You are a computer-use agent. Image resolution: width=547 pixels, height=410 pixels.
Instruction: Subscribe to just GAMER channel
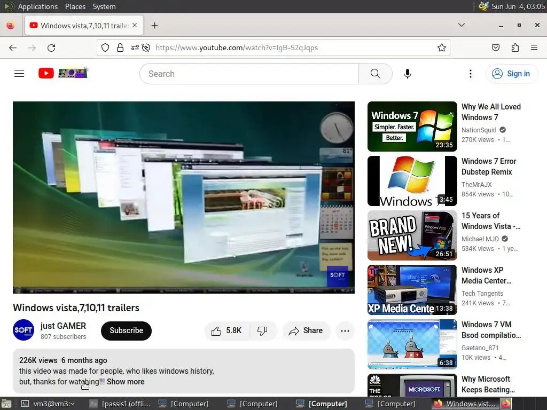coord(126,330)
